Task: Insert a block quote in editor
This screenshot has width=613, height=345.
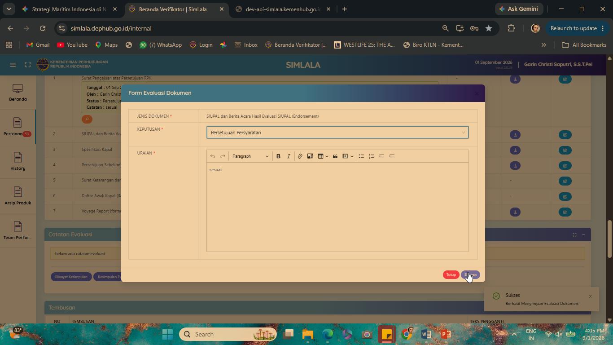Action: coord(335,156)
